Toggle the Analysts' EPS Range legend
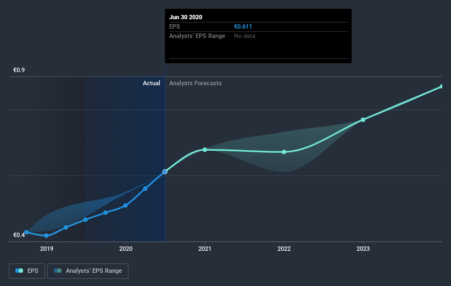 (x=88, y=271)
